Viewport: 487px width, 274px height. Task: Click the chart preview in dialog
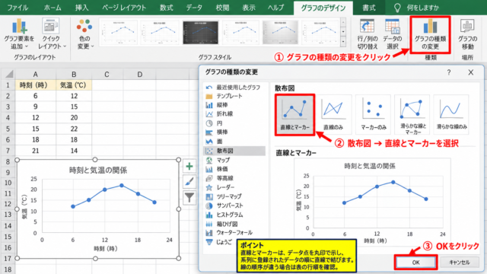coord(372,202)
